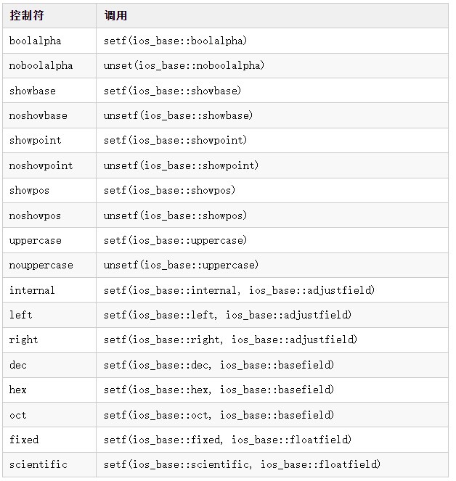This screenshot has height=481, width=456.
Task: Click the left adjustfield call text
Action: [227, 315]
